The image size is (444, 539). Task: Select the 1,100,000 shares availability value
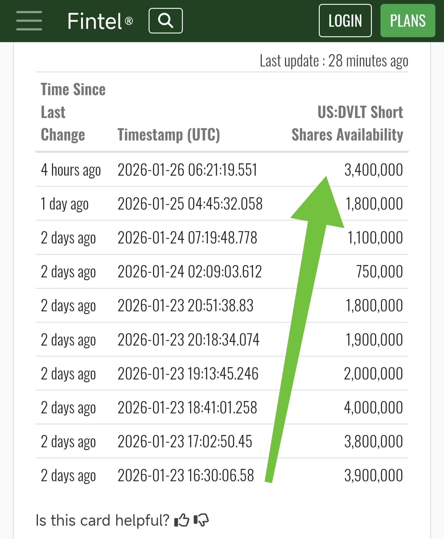[x=375, y=238]
